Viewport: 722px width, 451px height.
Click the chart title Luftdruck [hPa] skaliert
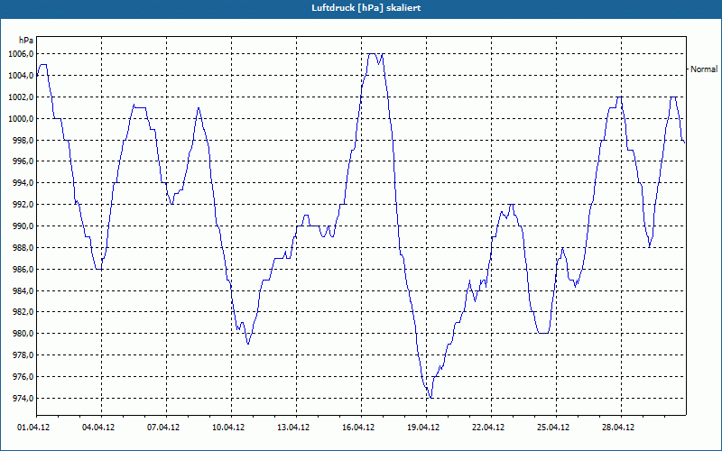tap(366, 8)
